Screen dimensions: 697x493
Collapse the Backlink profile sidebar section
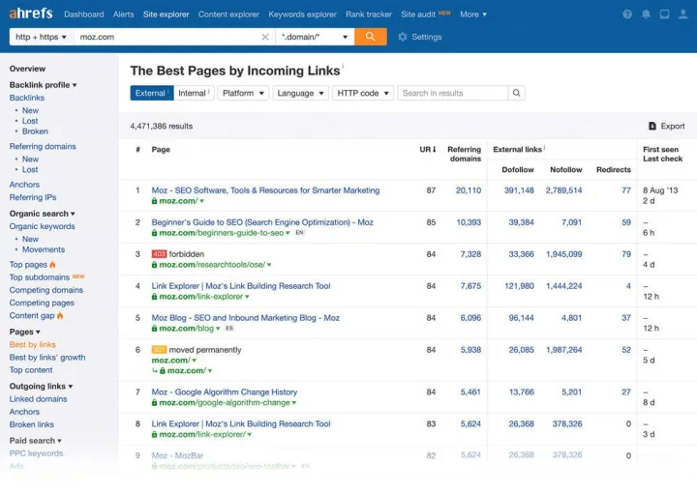[44, 85]
